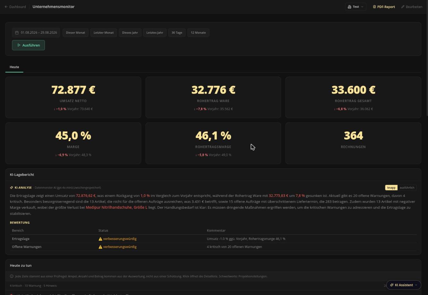Open the Marge 45,0 % card

click(73, 143)
